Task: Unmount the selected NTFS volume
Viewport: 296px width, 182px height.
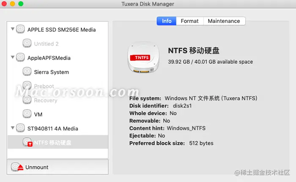Action: click(58, 167)
